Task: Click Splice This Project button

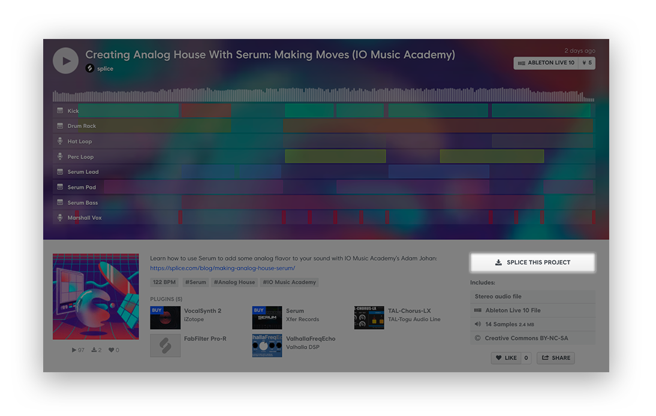Action: point(532,263)
